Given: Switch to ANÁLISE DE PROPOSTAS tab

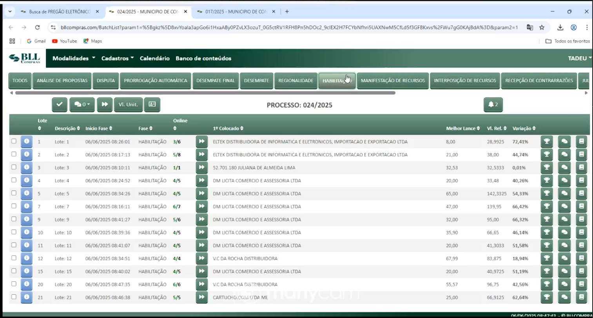Looking at the screenshot, I should coord(62,81).
